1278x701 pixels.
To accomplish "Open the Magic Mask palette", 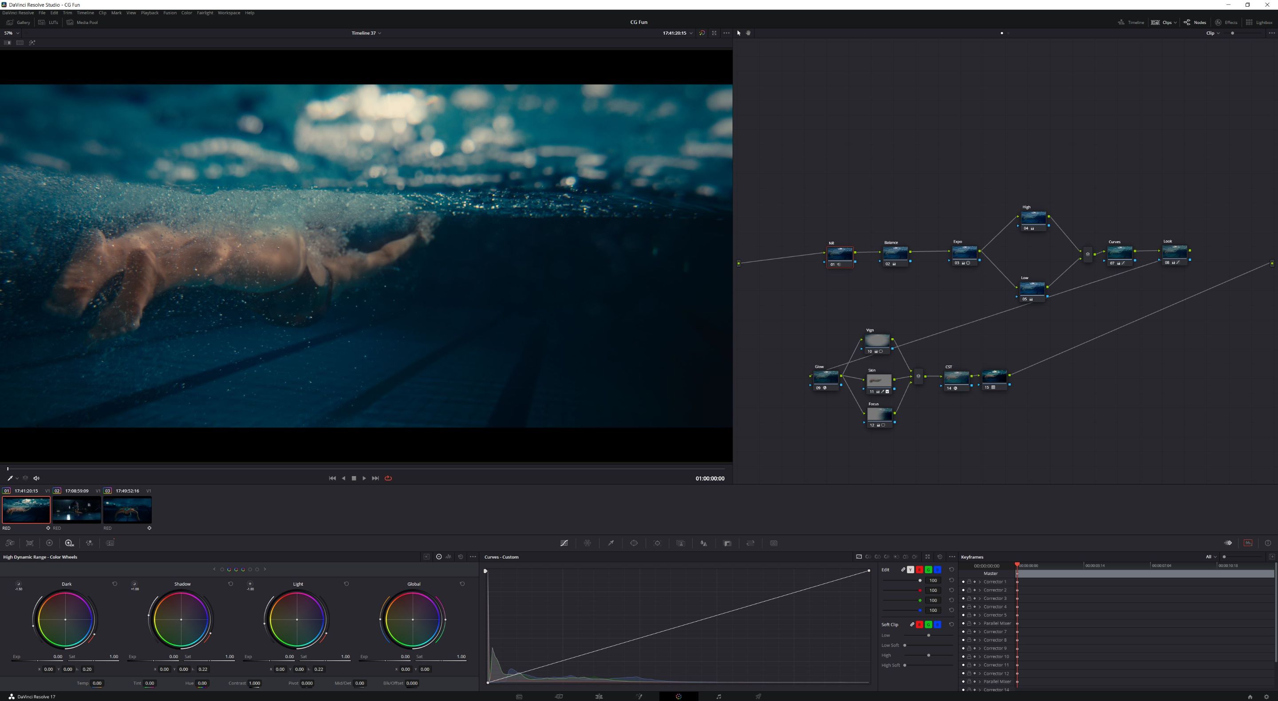I will [681, 543].
